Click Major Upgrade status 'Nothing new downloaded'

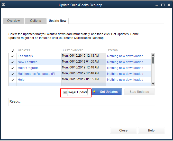[125, 68]
